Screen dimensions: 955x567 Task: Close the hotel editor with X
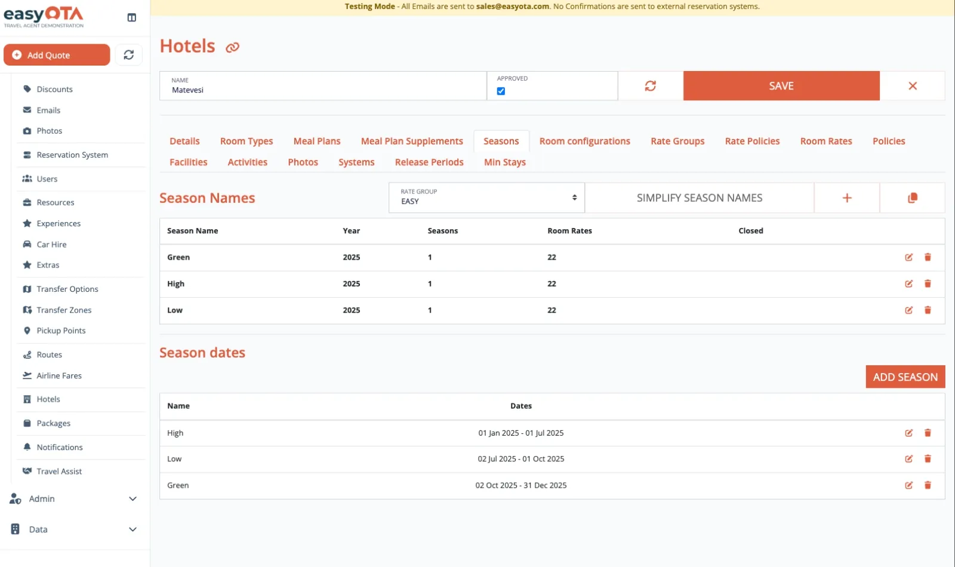[913, 86]
